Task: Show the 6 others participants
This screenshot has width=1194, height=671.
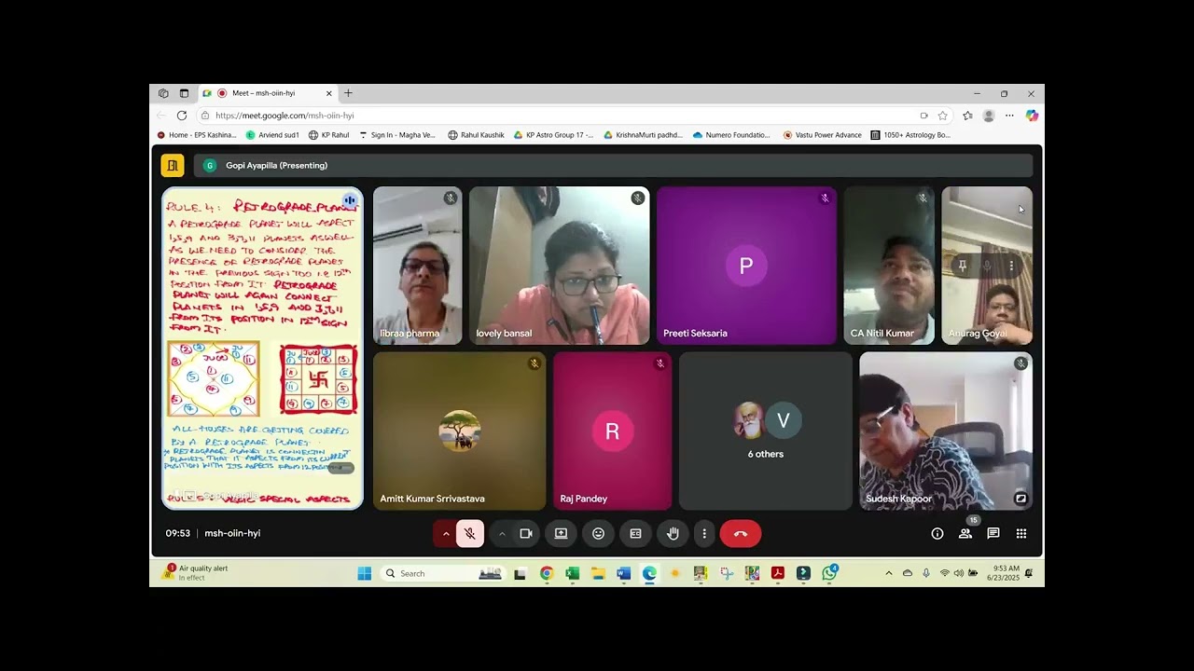Action: [x=765, y=431]
